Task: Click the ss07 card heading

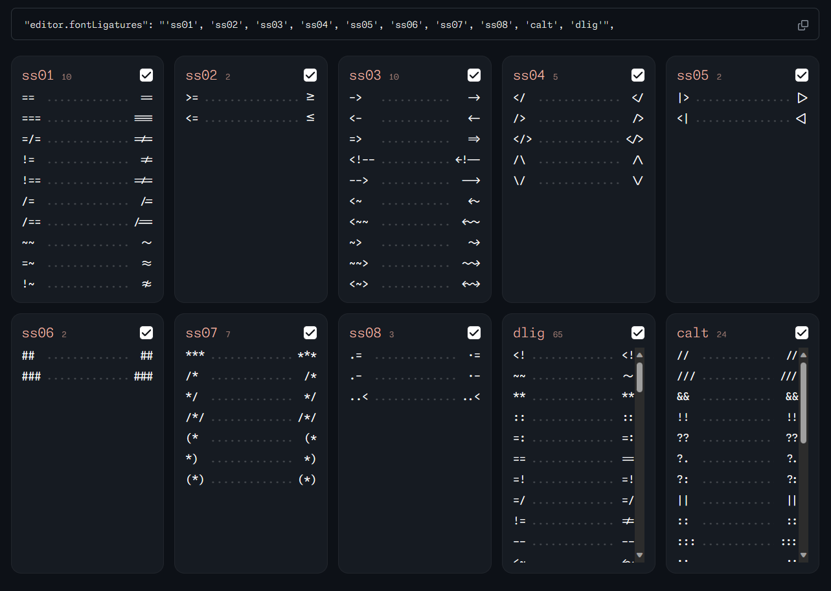Action: coord(201,333)
